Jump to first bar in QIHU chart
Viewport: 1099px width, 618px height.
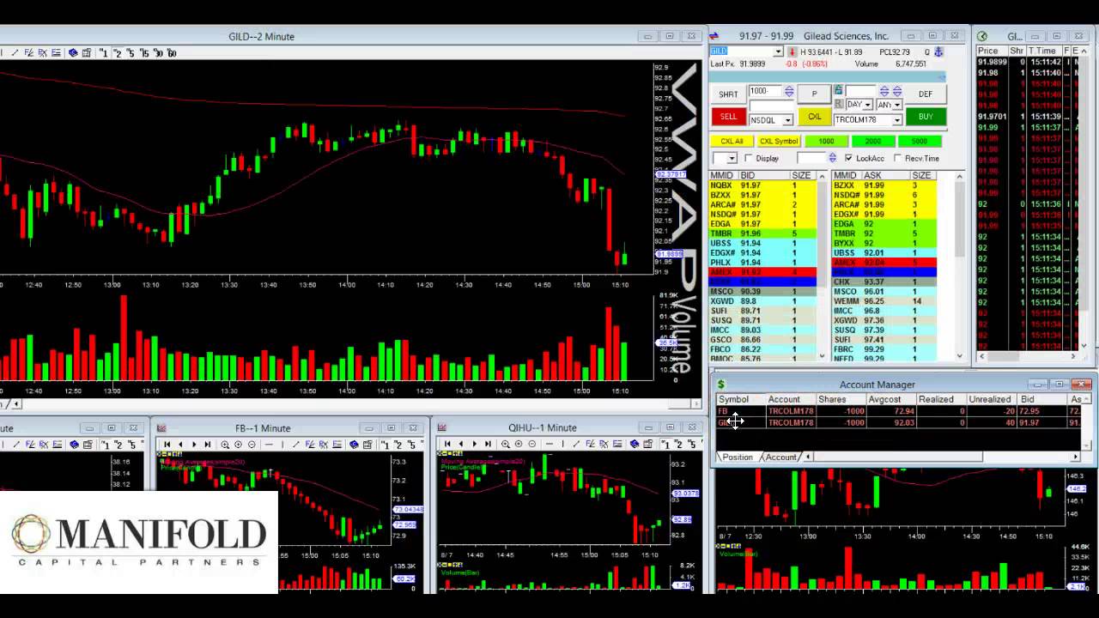447,445
